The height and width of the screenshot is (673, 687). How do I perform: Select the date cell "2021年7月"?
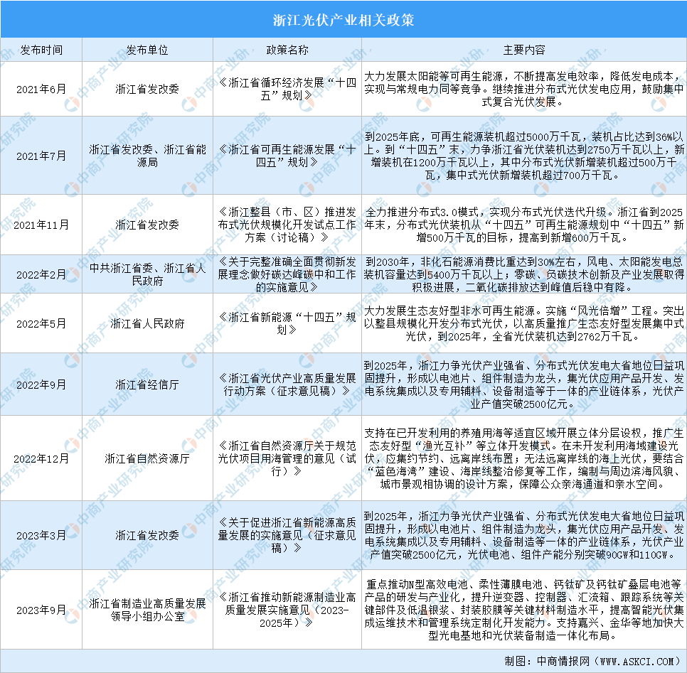coord(41,156)
